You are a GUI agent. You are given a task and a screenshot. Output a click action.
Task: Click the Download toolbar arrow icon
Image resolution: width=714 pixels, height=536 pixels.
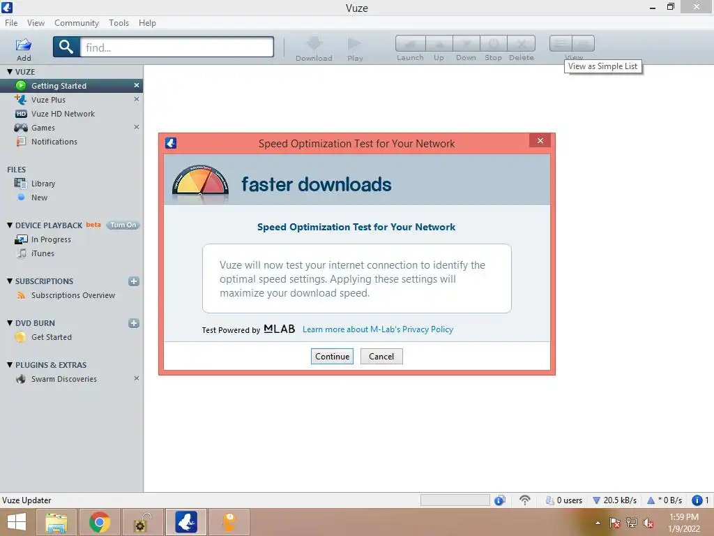coord(314,44)
